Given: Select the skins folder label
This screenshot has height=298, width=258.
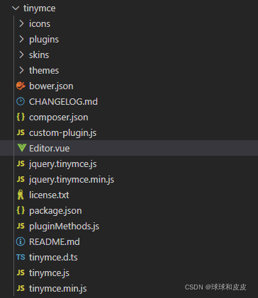Looking at the screenshot, I should coord(39,55).
